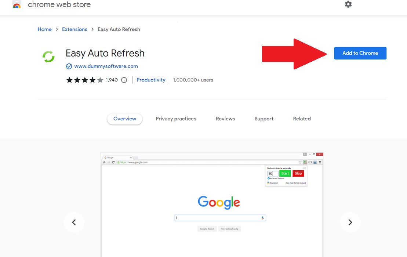The width and height of the screenshot is (407, 257).
Task: Navigate to the Extensions breadcrumb link
Action: click(75, 29)
